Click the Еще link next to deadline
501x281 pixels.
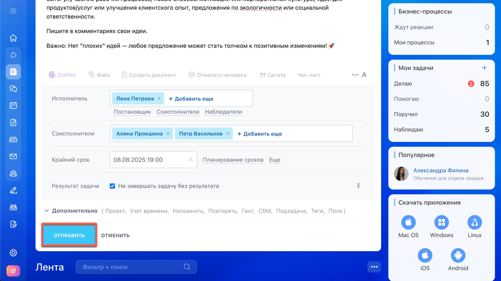coord(275,160)
